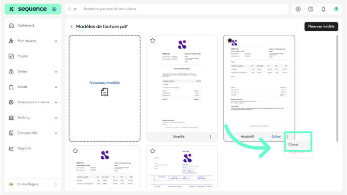This screenshot has width=347, height=195.
Task: Open Achats menu item
Action: 22,87
